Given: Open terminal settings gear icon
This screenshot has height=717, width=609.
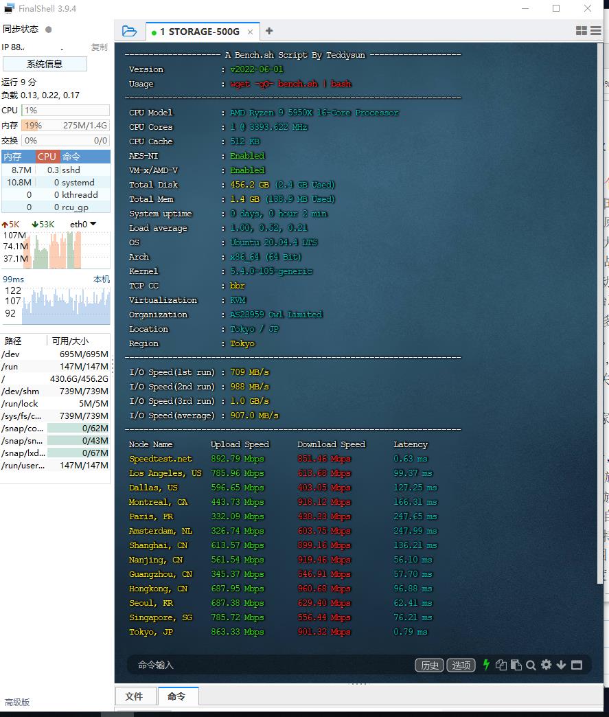Looking at the screenshot, I should coord(546,664).
